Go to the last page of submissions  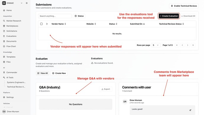coord(193,45)
